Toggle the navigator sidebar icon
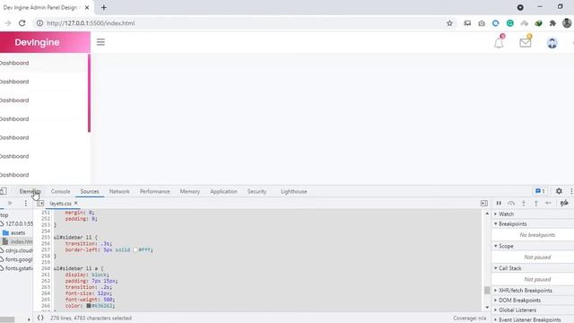The height and width of the screenshot is (323, 574). click(x=40, y=204)
